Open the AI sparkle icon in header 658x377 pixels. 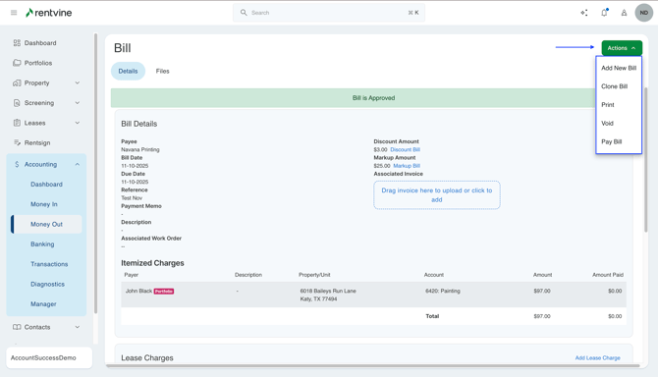[584, 13]
